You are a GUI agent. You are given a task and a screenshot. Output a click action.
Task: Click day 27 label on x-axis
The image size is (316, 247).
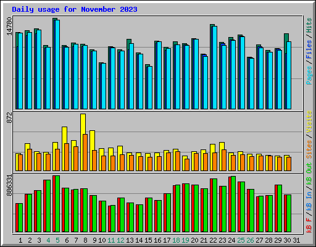[259, 240]
